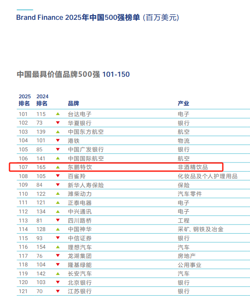Select the brand name 中国东方航空
This screenshot has width=250, height=297.
(x=86, y=132)
